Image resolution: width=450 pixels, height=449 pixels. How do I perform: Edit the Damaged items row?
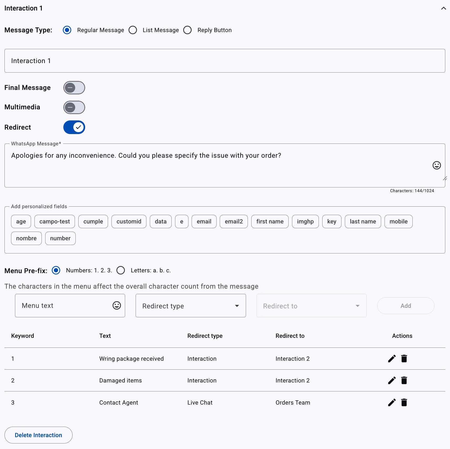[x=392, y=380]
